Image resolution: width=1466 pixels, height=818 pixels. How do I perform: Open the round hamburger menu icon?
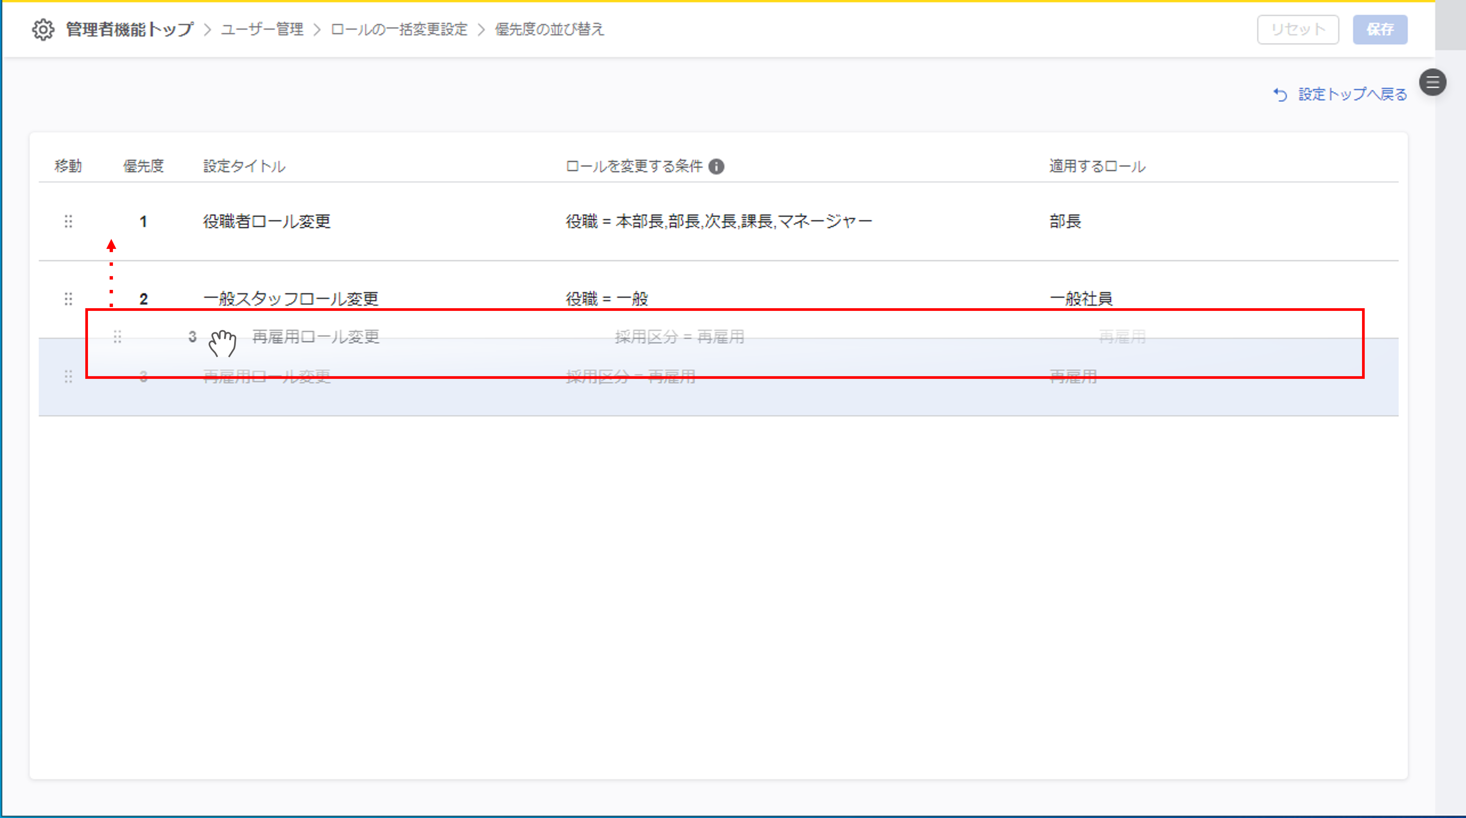click(x=1432, y=83)
